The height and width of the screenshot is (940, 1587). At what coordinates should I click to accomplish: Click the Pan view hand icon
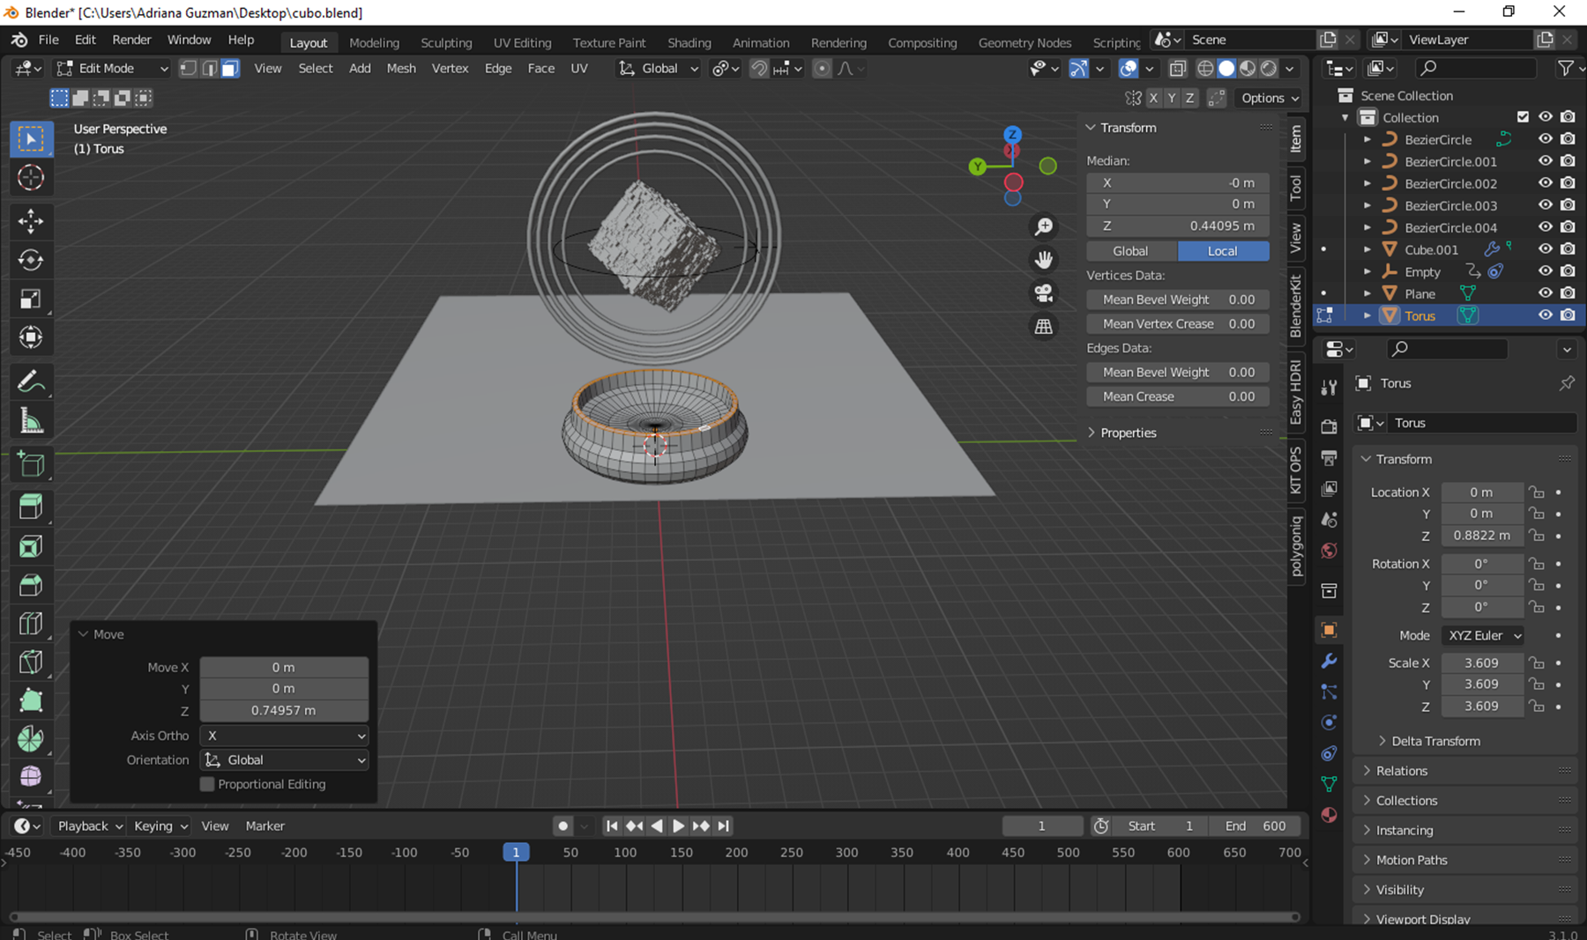[x=1044, y=260]
